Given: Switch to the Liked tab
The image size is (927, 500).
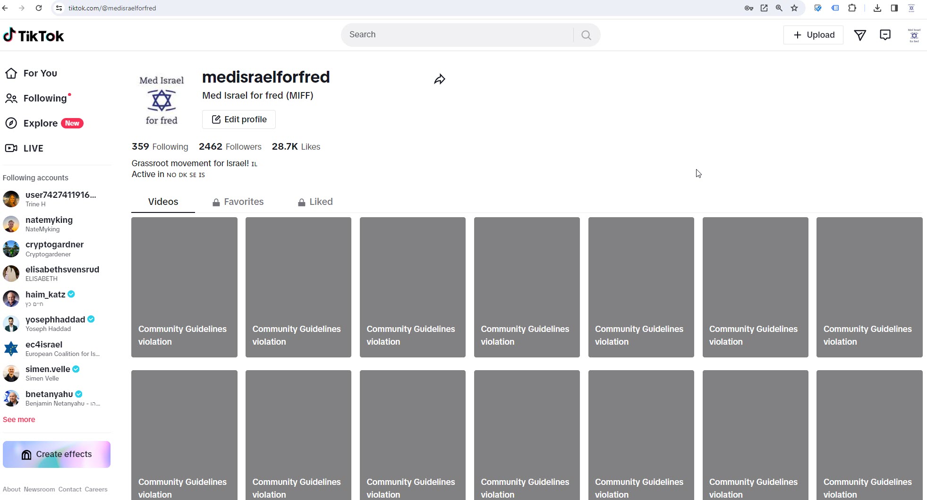Looking at the screenshot, I should click(315, 202).
